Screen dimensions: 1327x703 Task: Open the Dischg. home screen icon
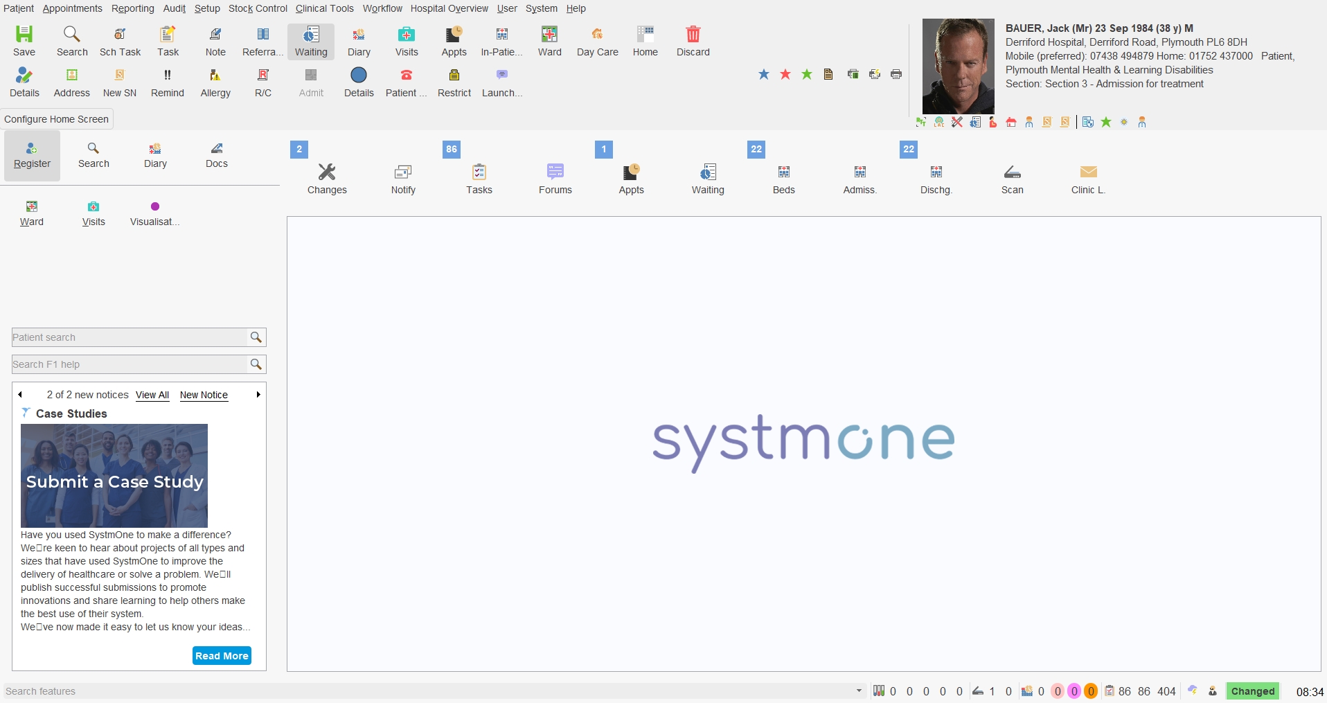pos(936,179)
